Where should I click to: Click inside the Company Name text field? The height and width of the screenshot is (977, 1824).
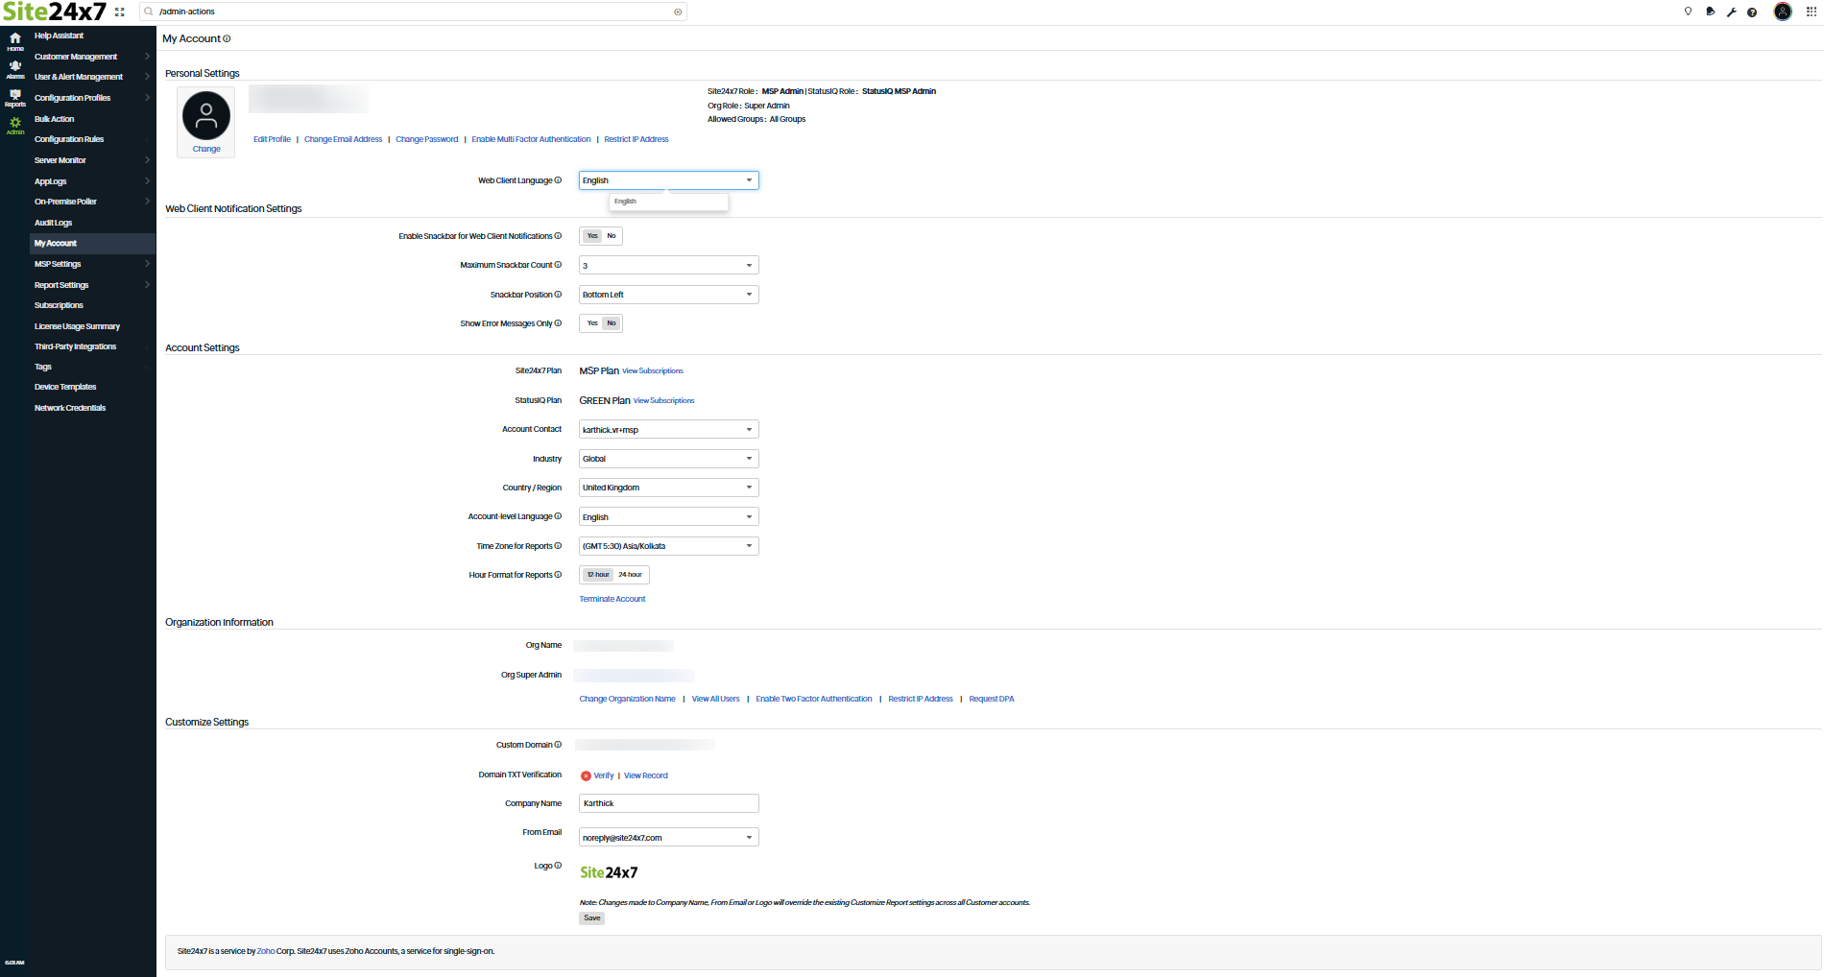point(668,803)
